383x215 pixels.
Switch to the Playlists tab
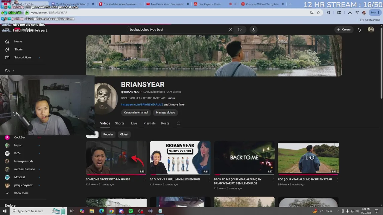click(149, 123)
